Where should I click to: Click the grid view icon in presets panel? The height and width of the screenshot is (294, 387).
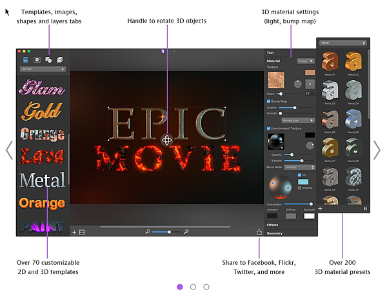pos(365,209)
